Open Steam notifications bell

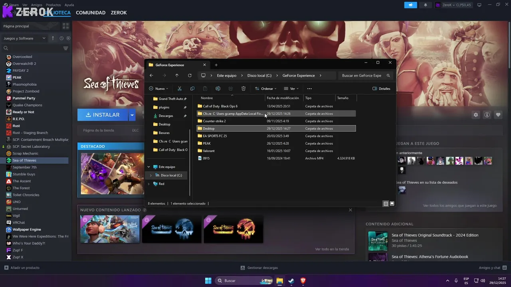pyautogui.click(x=425, y=5)
